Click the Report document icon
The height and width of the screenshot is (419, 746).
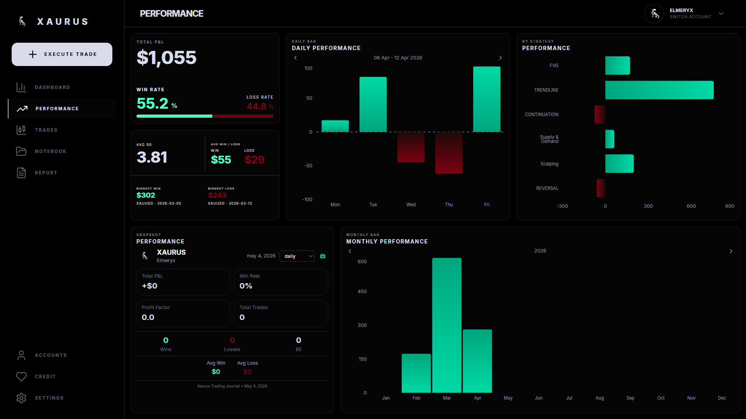click(x=21, y=173)
